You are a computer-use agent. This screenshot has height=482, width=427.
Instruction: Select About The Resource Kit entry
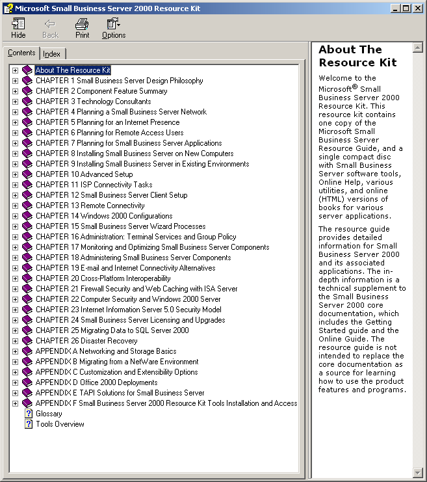click(73, 70)
